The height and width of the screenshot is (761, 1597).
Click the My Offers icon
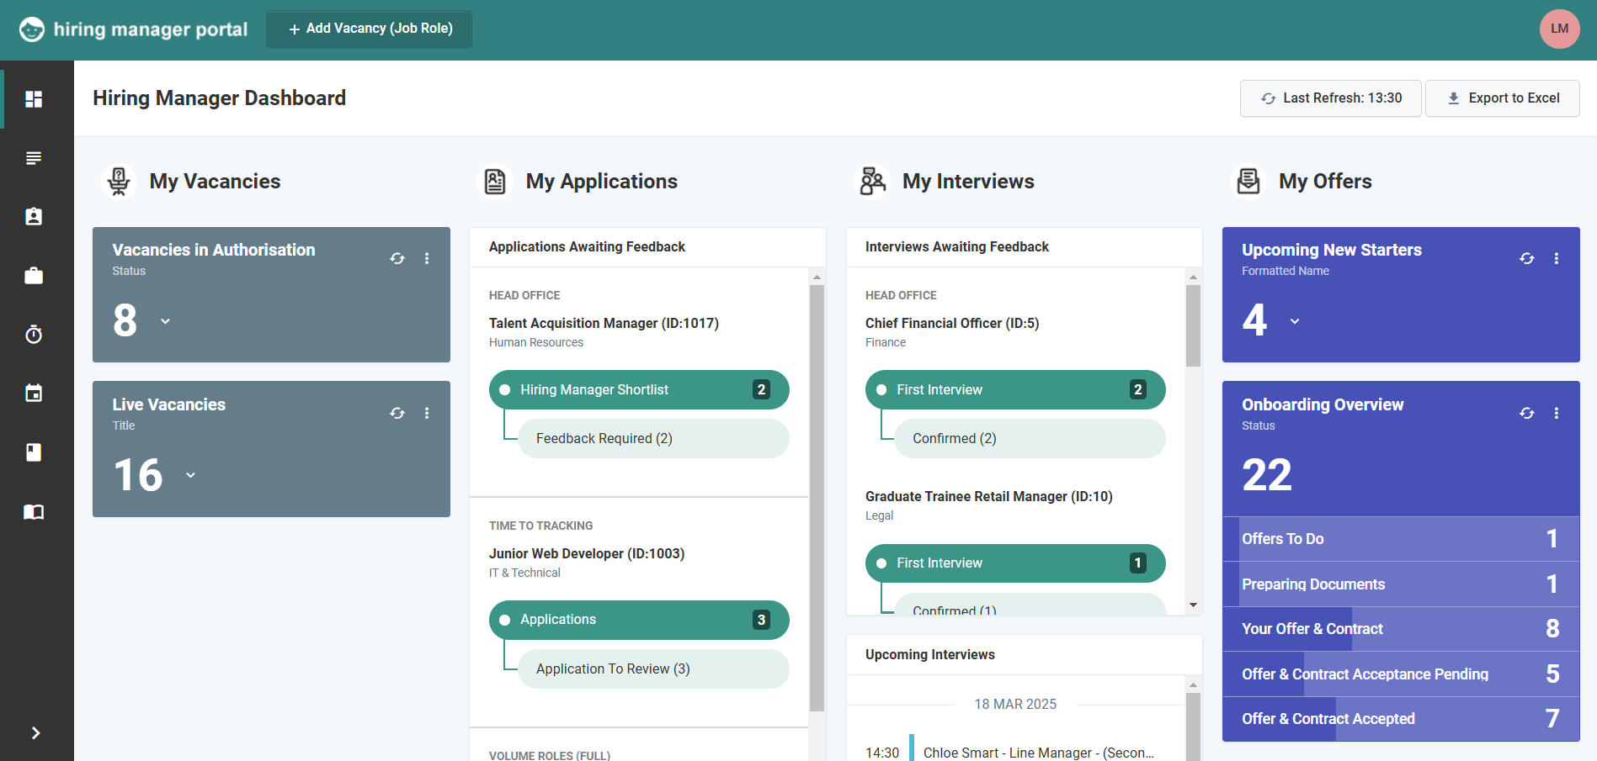click(1248, 181)
